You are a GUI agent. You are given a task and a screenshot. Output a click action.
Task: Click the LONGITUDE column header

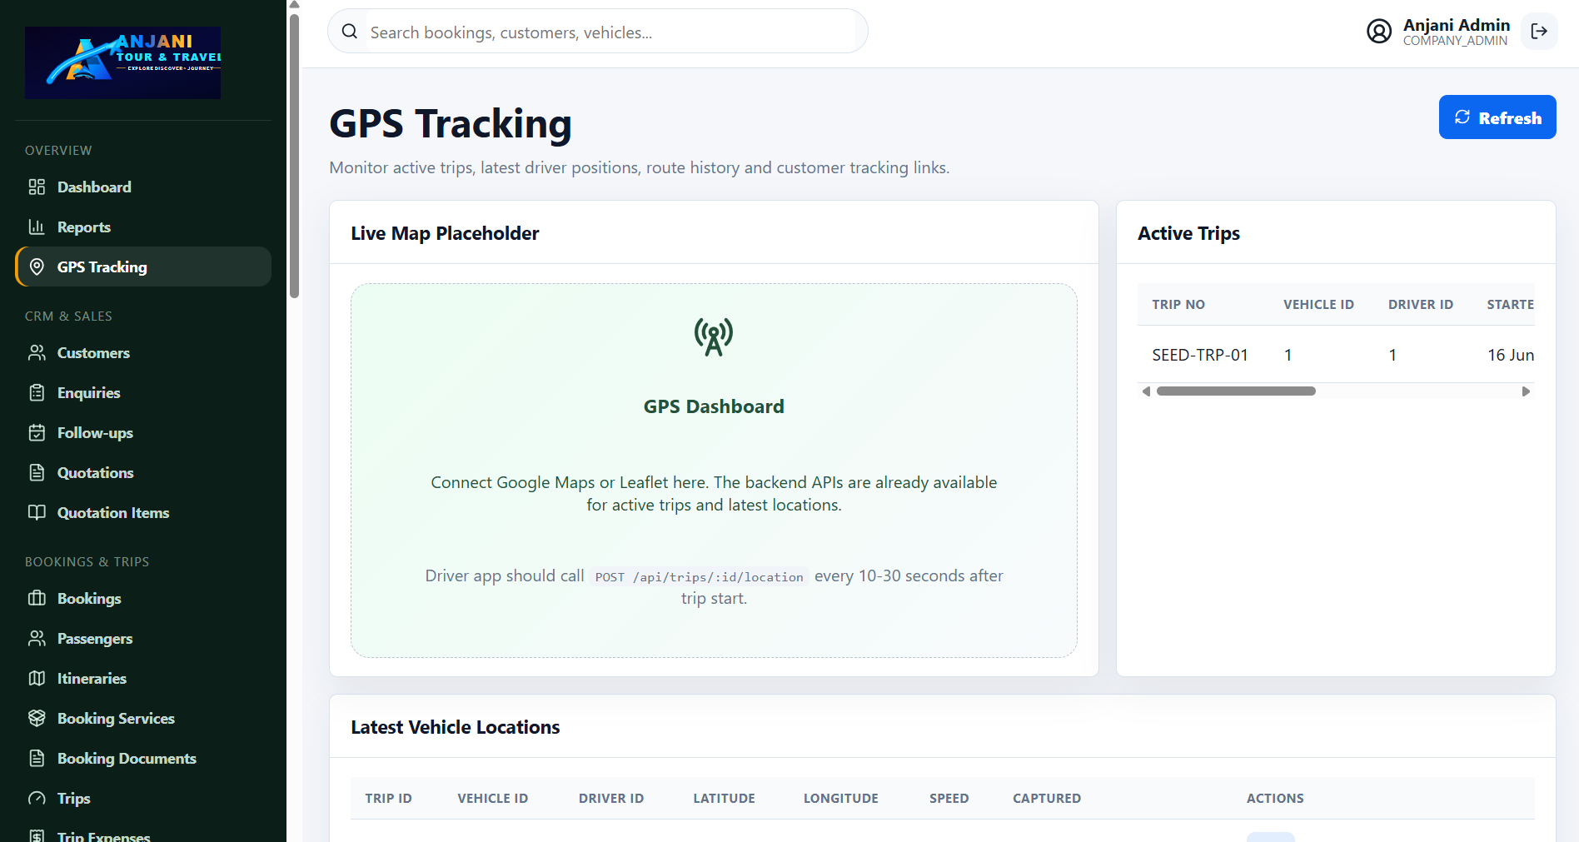point(841,798)
